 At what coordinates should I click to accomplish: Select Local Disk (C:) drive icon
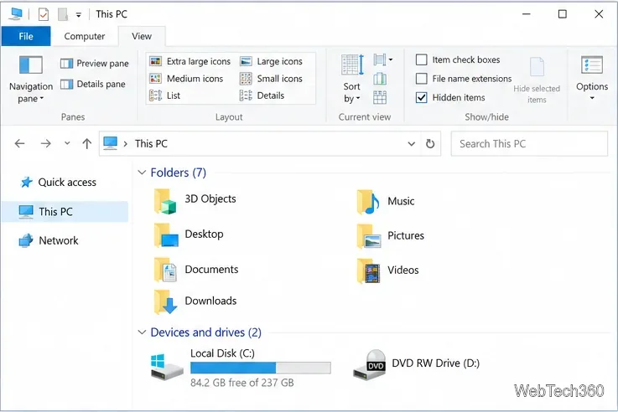[x=167, y=366]
